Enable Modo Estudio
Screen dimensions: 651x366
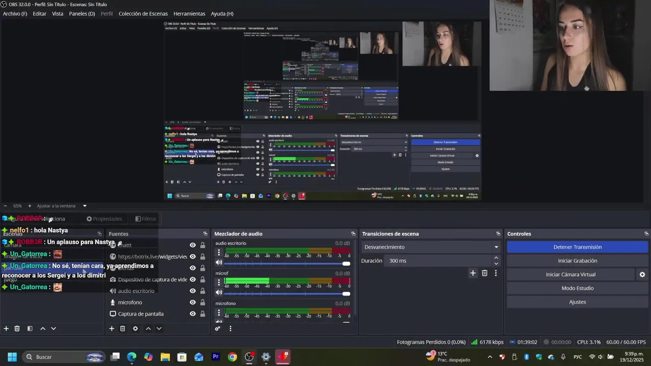577,288
